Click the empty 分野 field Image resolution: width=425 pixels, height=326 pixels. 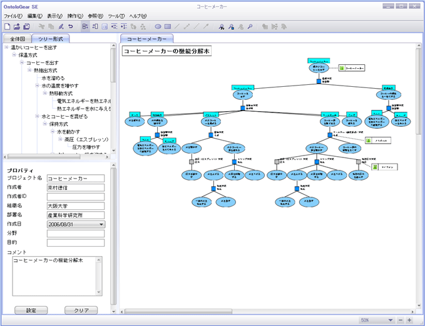(x=76, y=234)
